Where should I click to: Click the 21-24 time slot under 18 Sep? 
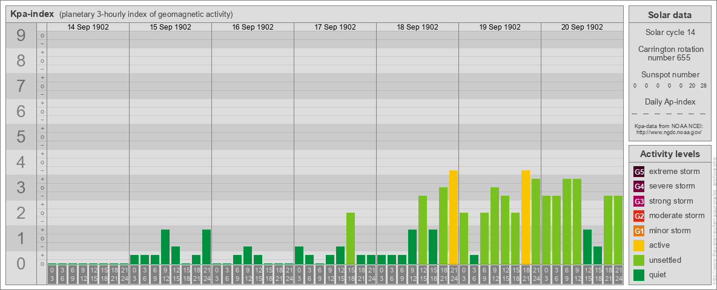(x=454, y=275)
